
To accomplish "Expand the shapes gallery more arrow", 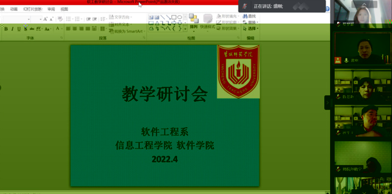I will click(x=185, y=29).
